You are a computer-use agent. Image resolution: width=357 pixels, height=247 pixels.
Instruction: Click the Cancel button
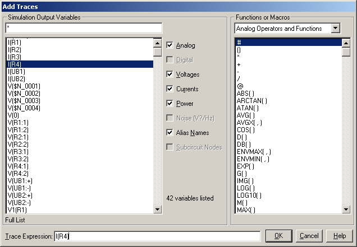309,236
